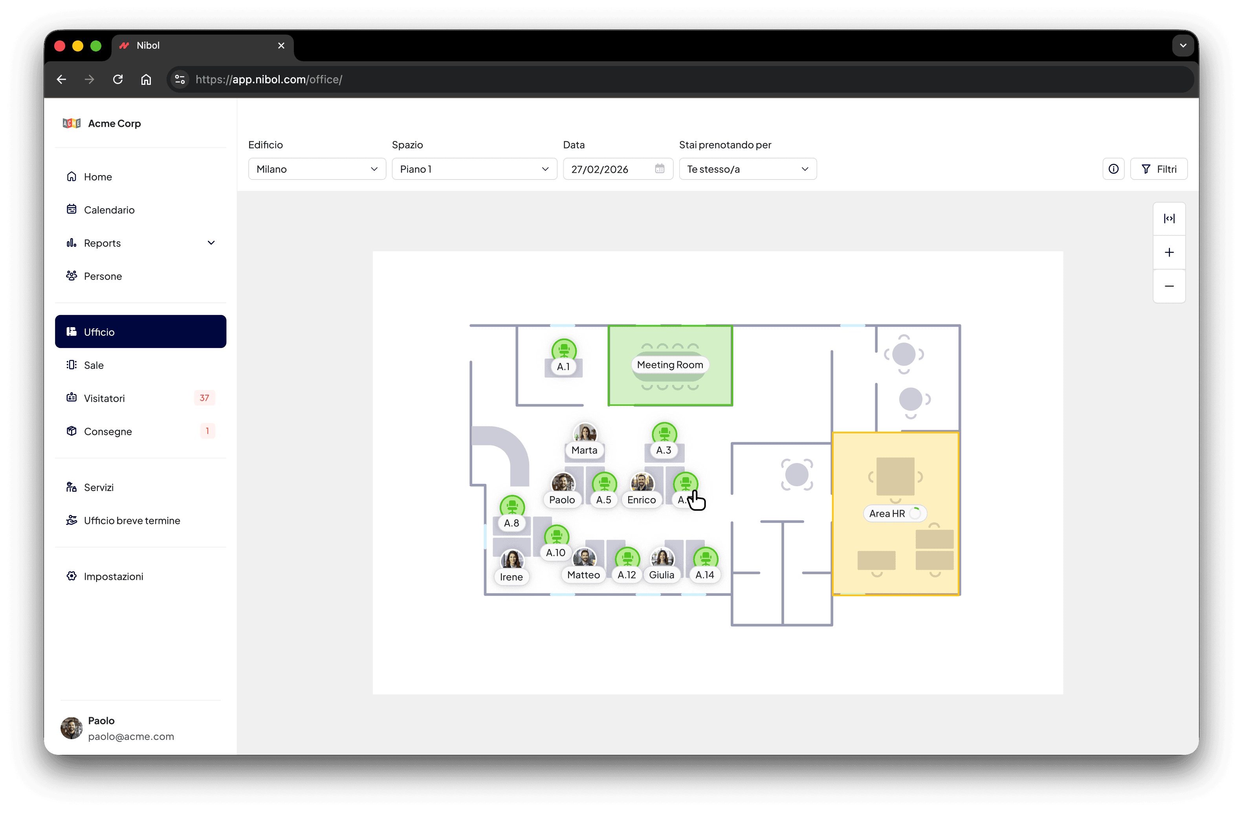Image resolution: width=1243 pixels, height=813 pixels.
Task: Click the Meeting Room area label
Action: coord(669,365)
